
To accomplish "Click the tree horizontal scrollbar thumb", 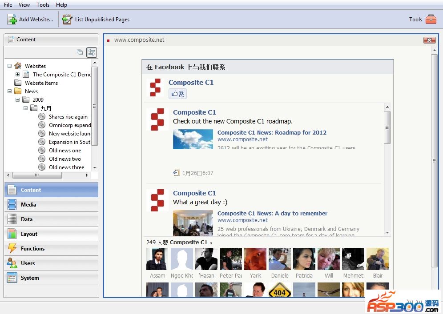I will click(37, 175).
